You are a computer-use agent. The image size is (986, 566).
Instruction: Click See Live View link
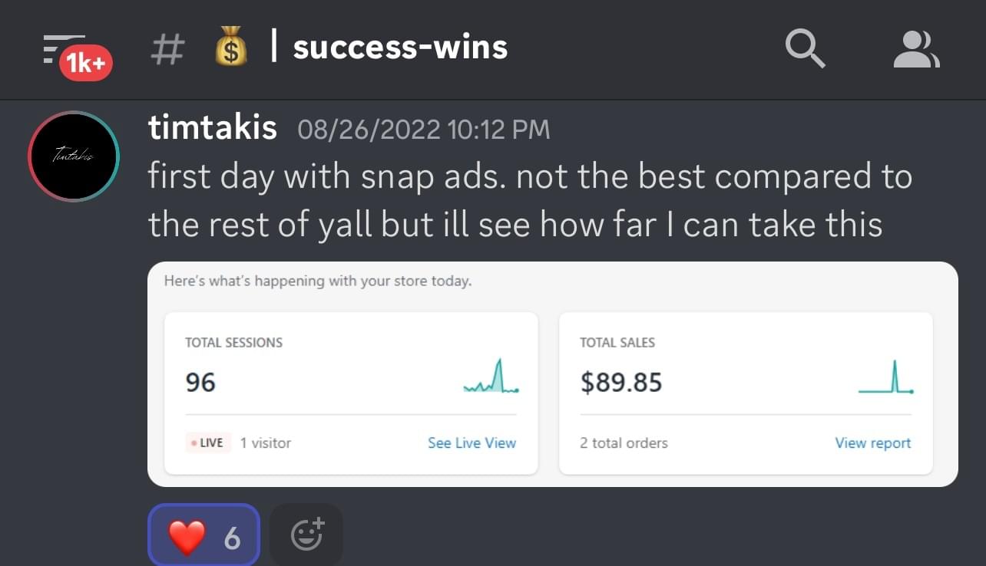click(x=472, y=443)
